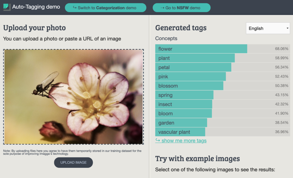
Task: Click show me more tags link
Action: [184, 141]
